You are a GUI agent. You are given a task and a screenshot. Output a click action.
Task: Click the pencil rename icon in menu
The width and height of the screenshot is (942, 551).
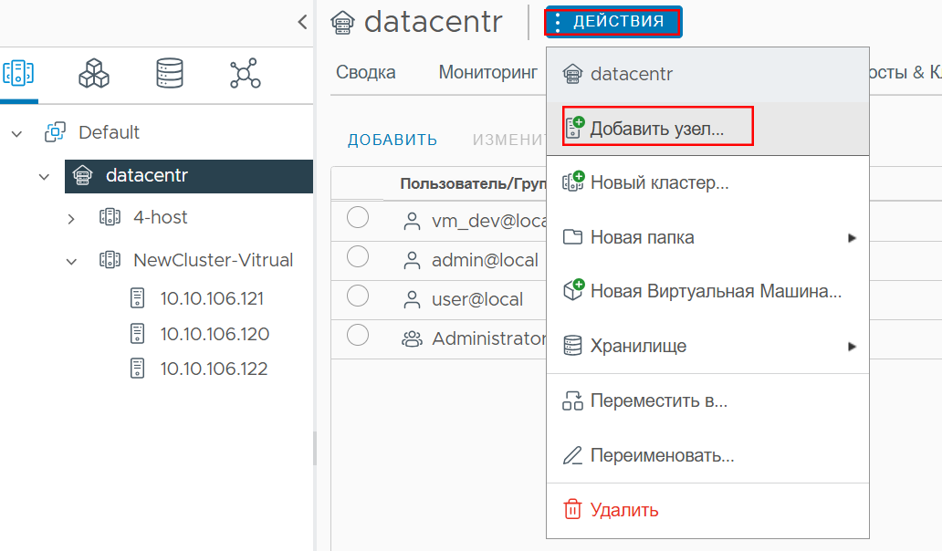572,455
